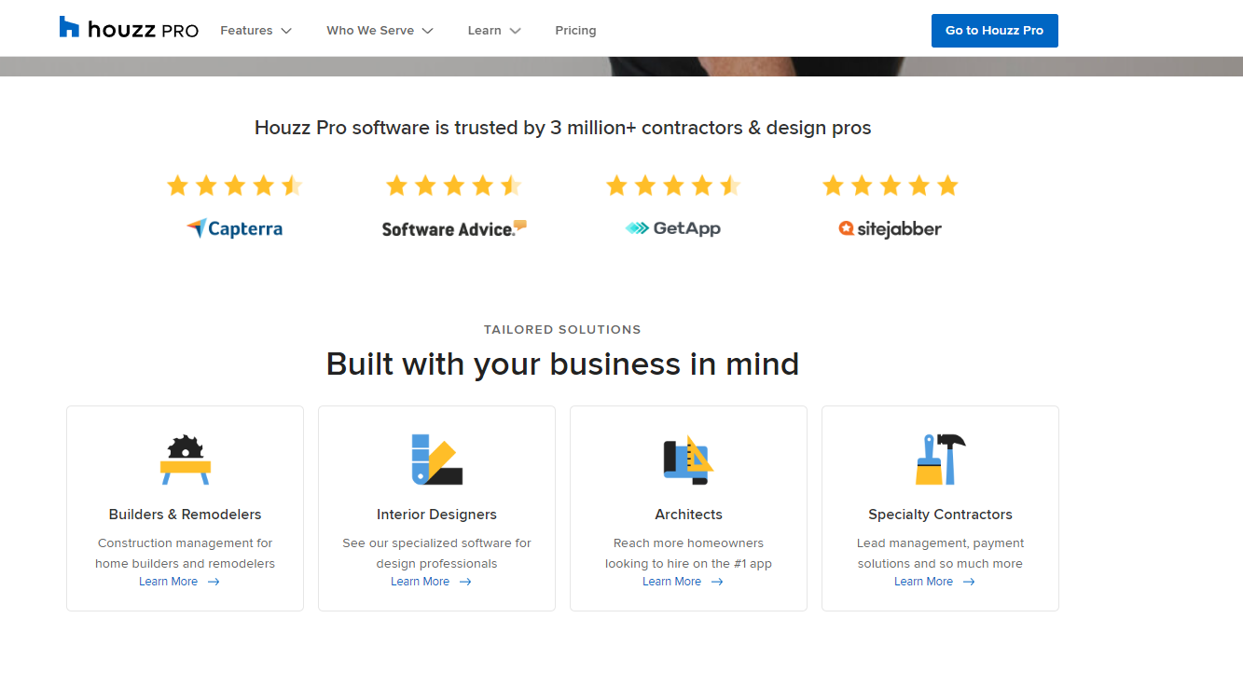Click the Capterra star rating

point(235,185)
